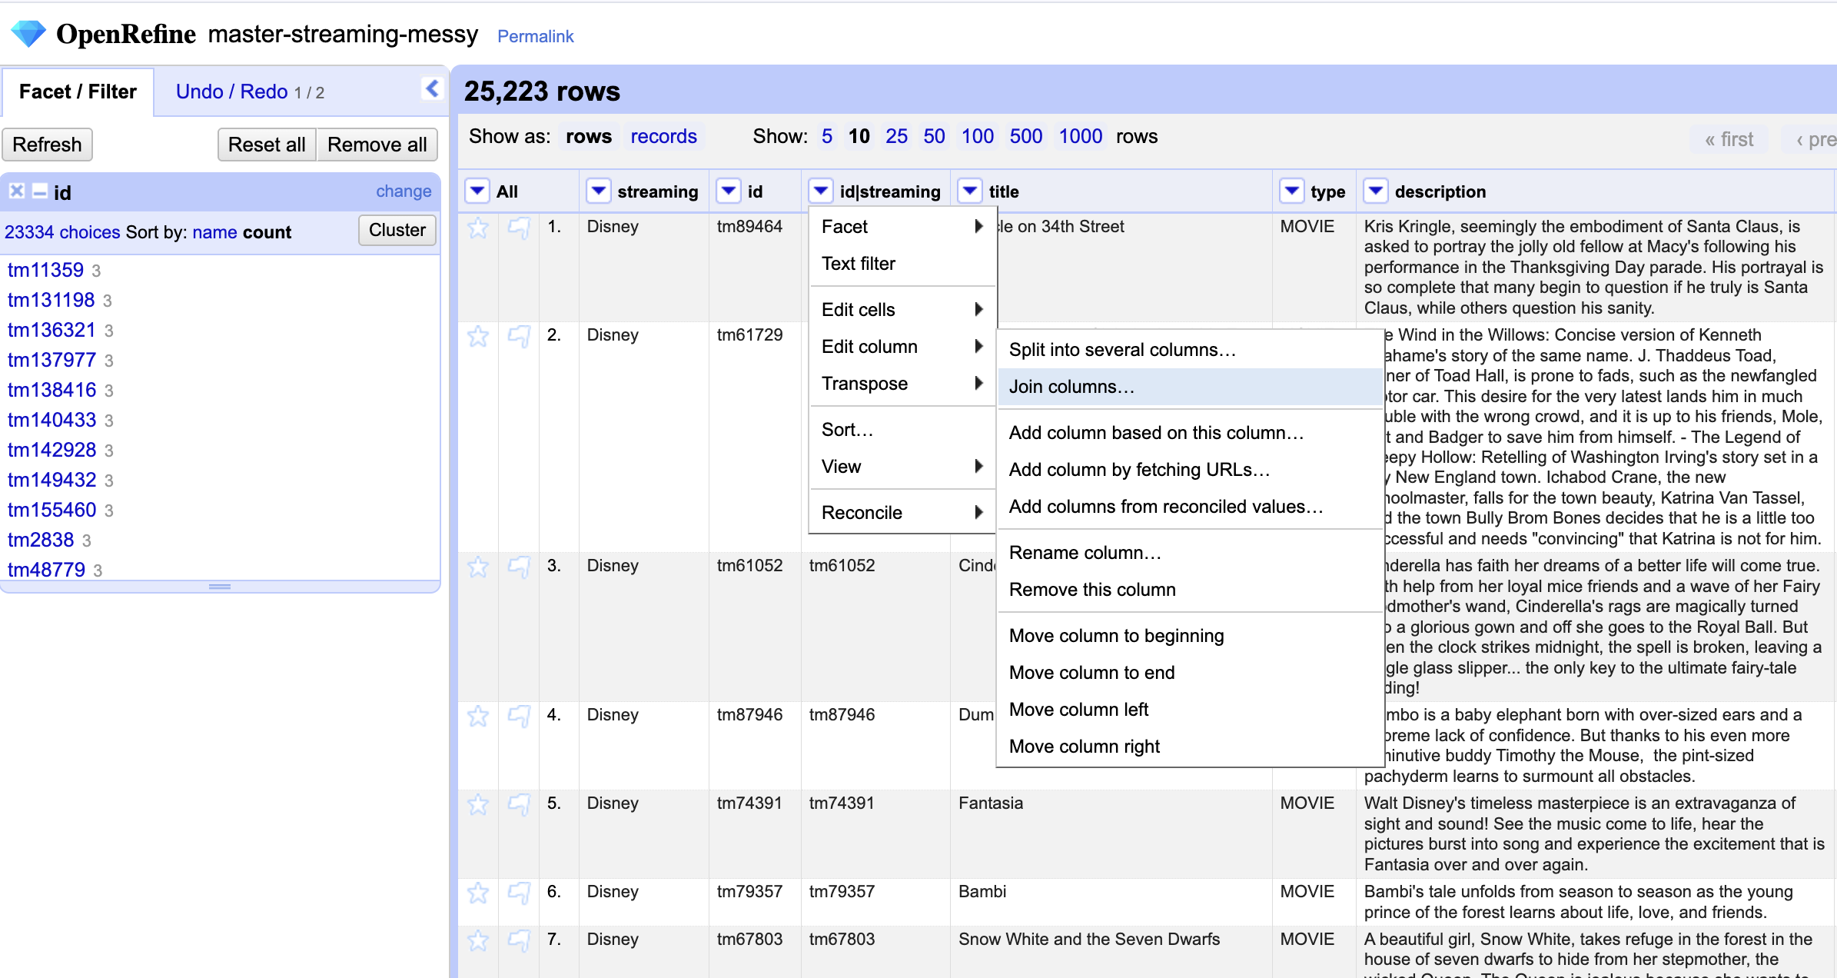The image size is (1837, 978).
Task: Click change link in id facet
Action: tap(404, 191)
